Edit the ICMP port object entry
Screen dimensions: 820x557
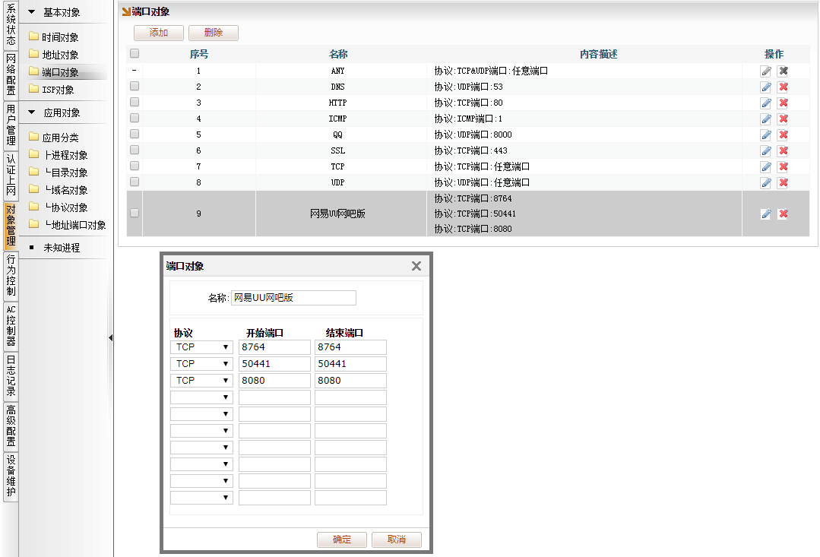[x=765, y=119]
